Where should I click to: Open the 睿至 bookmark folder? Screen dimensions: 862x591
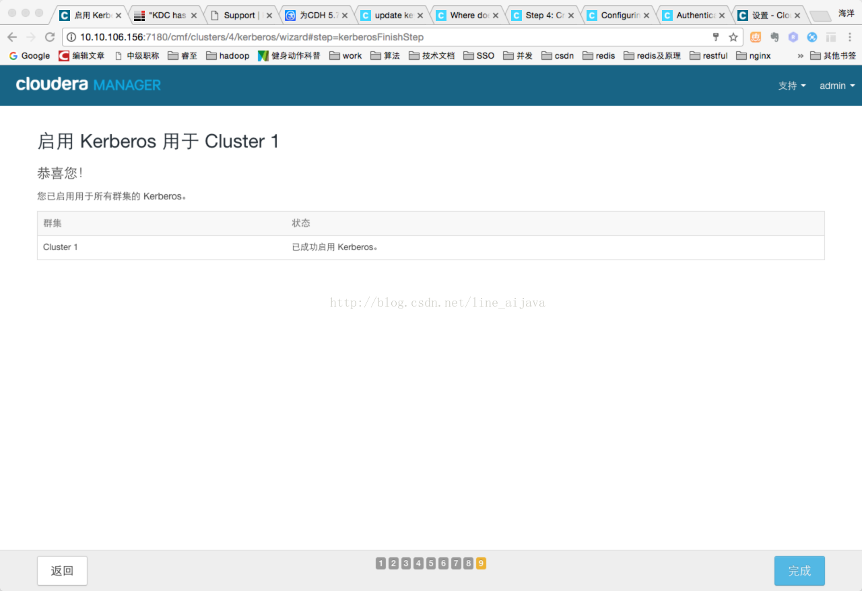click(x=183, y=56)
